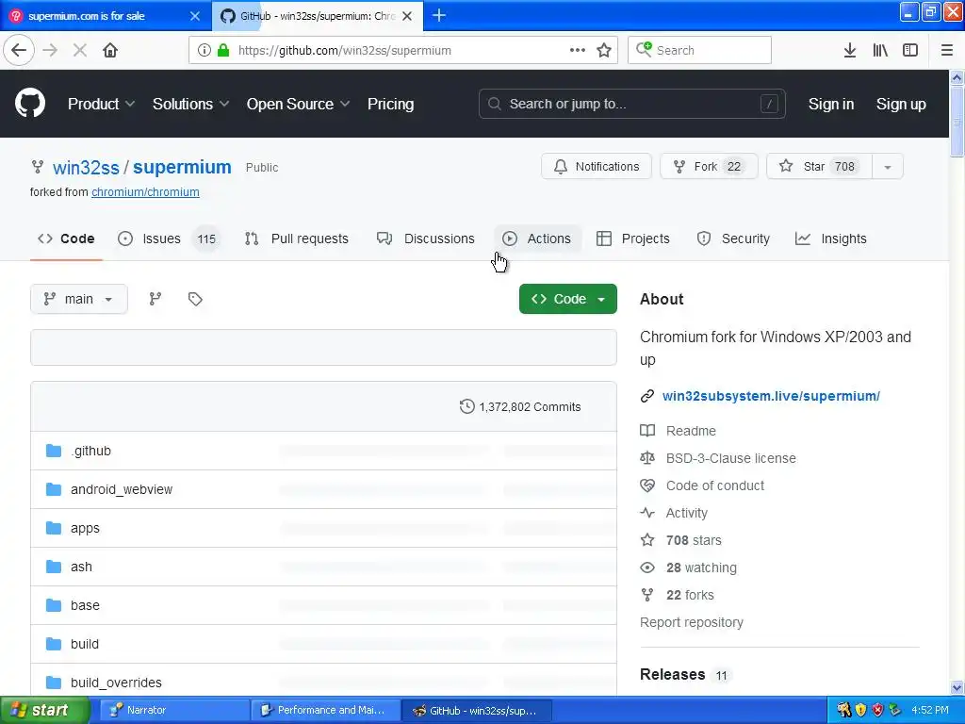This screenshot has height=724, width=965.
Task: Switch to the Code tab
Action: pos(66,239)
